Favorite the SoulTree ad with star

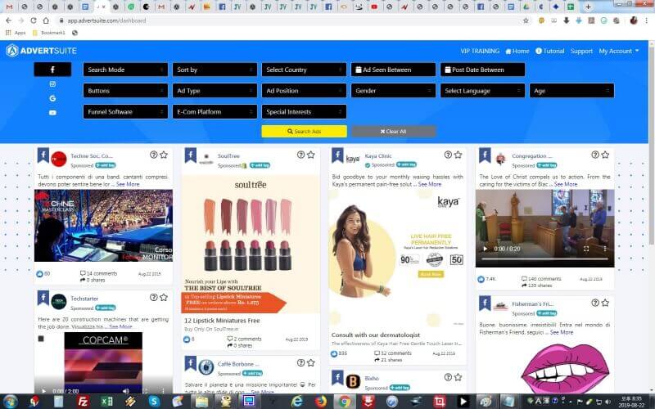pyautogui.click(x=311, y=155)
